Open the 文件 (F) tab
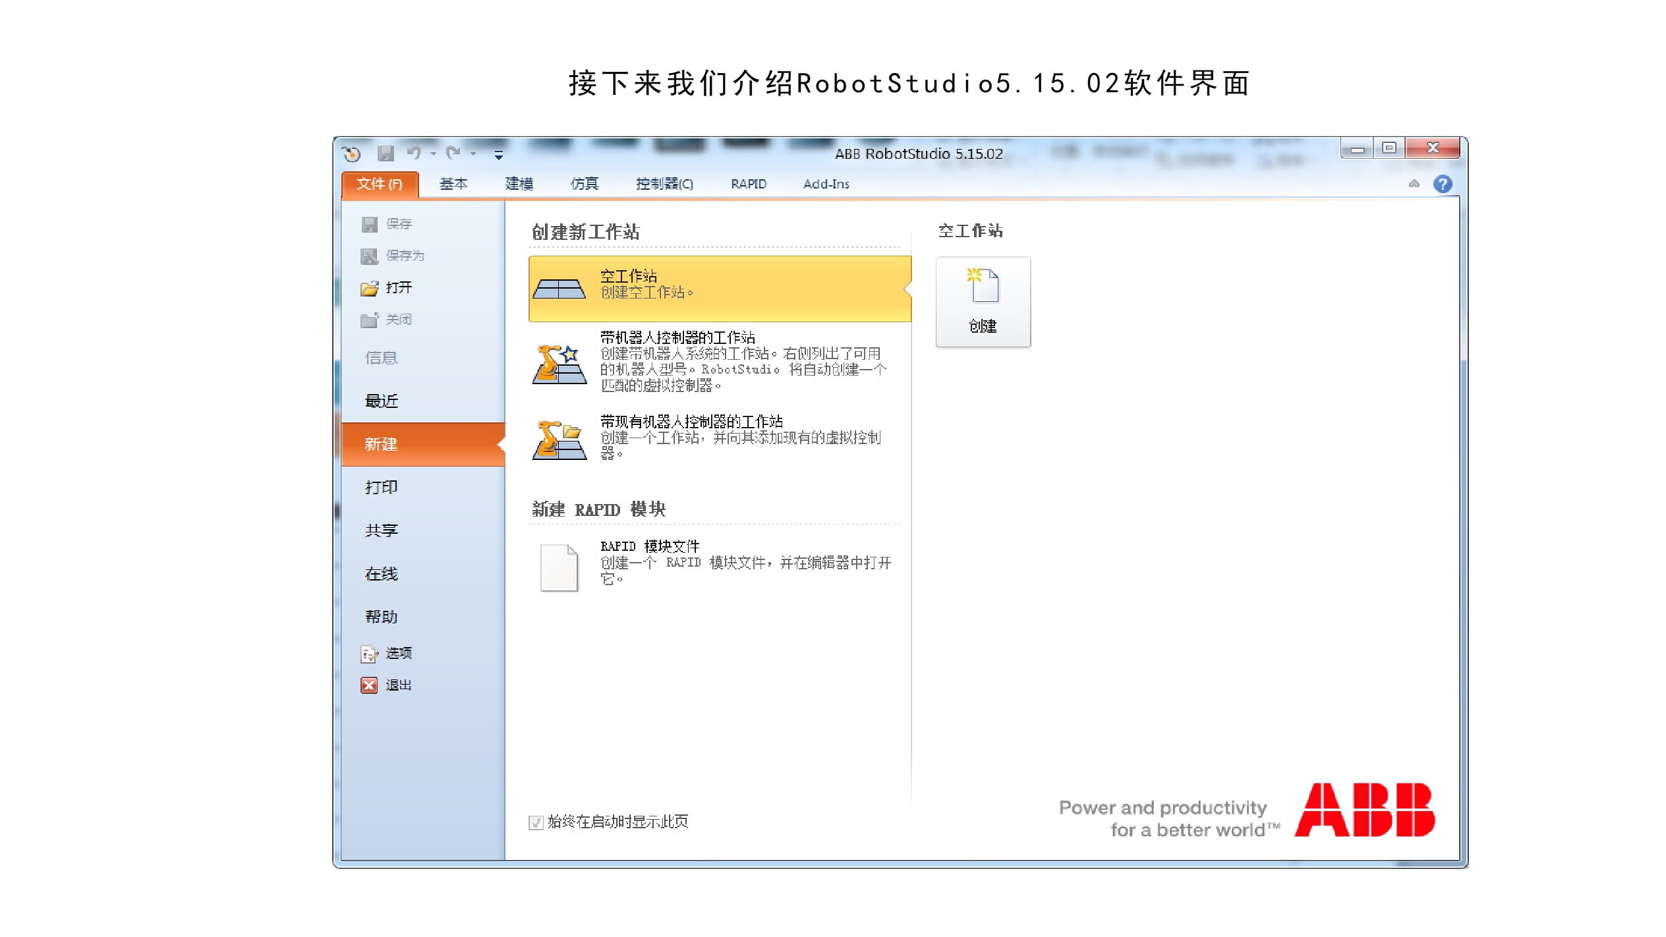The image size is (1666, 937). point(380,185)
